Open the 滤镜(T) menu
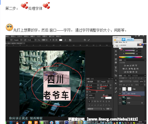The image size is (148, 124). (33, 36)
